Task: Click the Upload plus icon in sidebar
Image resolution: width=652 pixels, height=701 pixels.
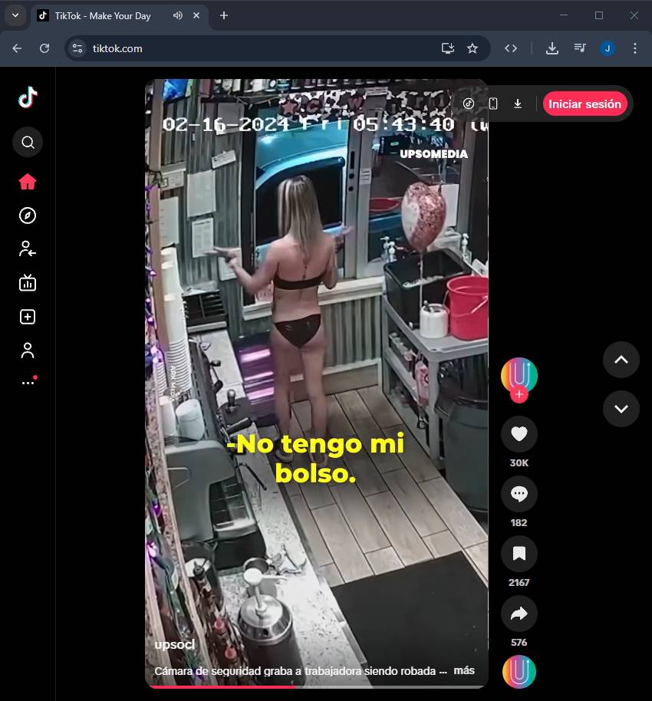Action: pyautogui.click(x=28, y=317)
